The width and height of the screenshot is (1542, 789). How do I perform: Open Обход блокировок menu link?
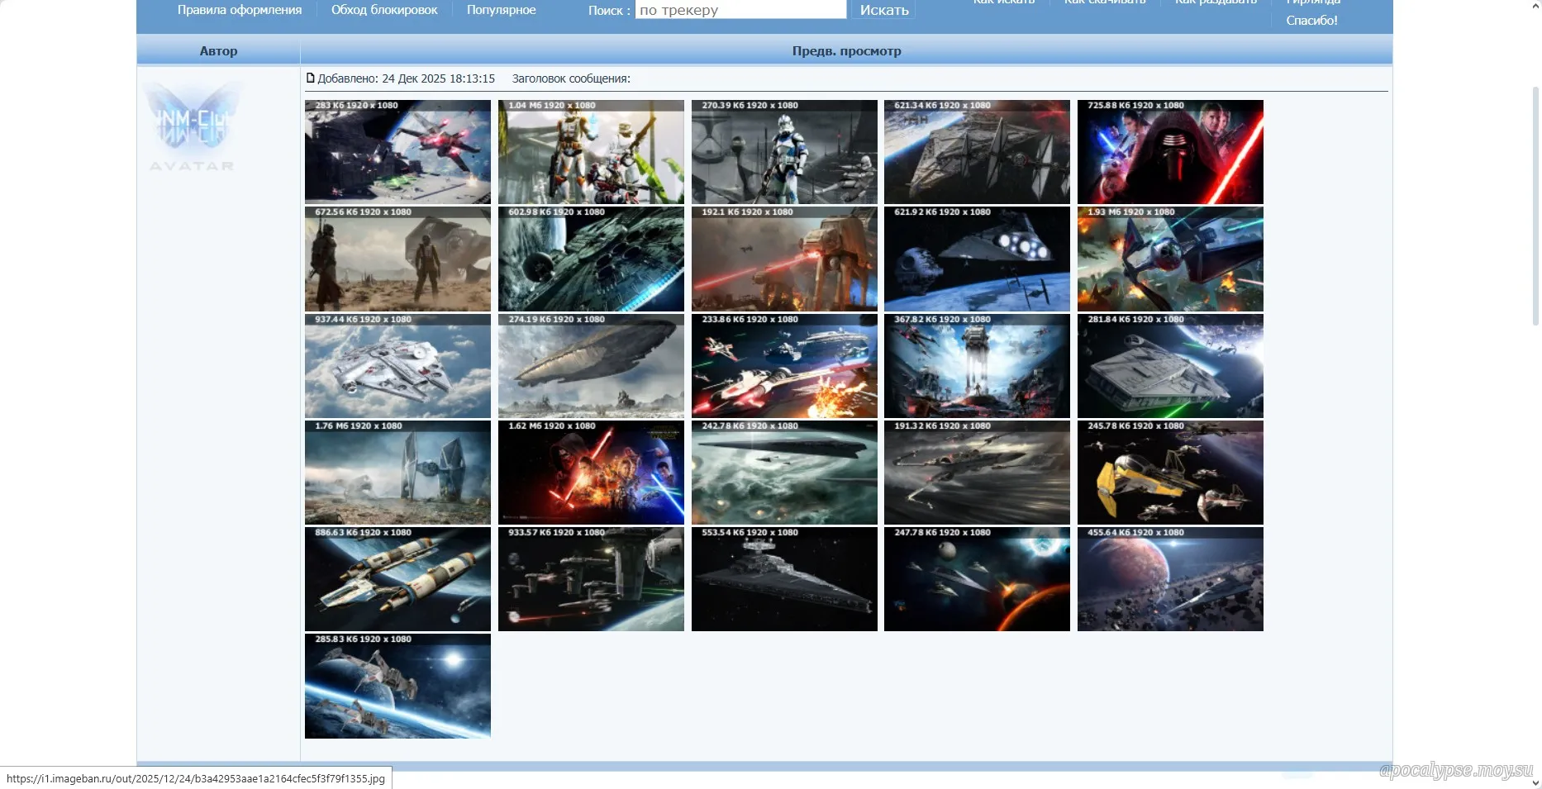[x=384, y=10]
